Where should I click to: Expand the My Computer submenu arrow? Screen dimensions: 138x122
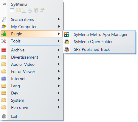click(x=59, y=27)
